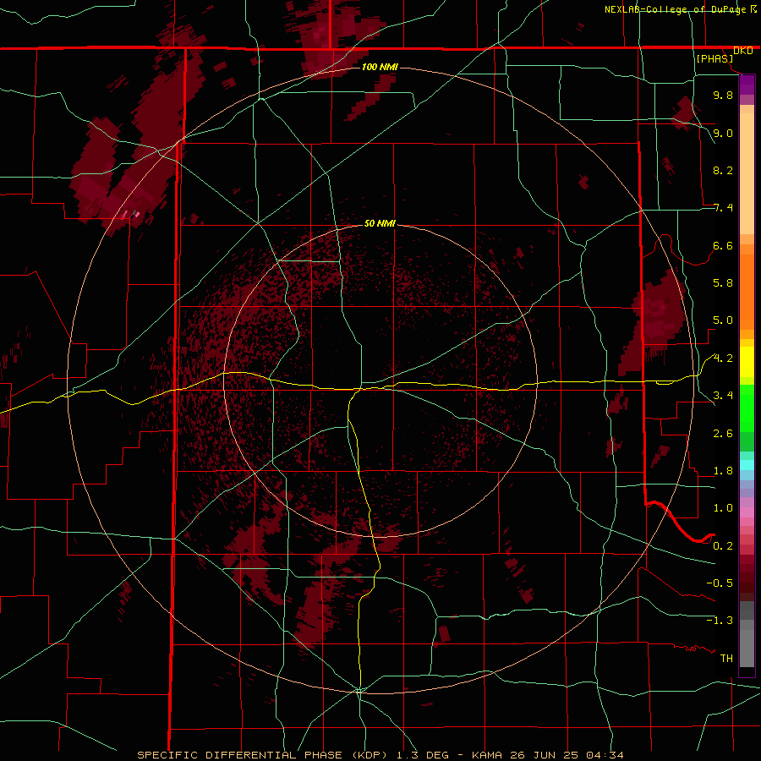Click the 6.6 value on the color scale
The image size is (761, 761).
point(723,245)
